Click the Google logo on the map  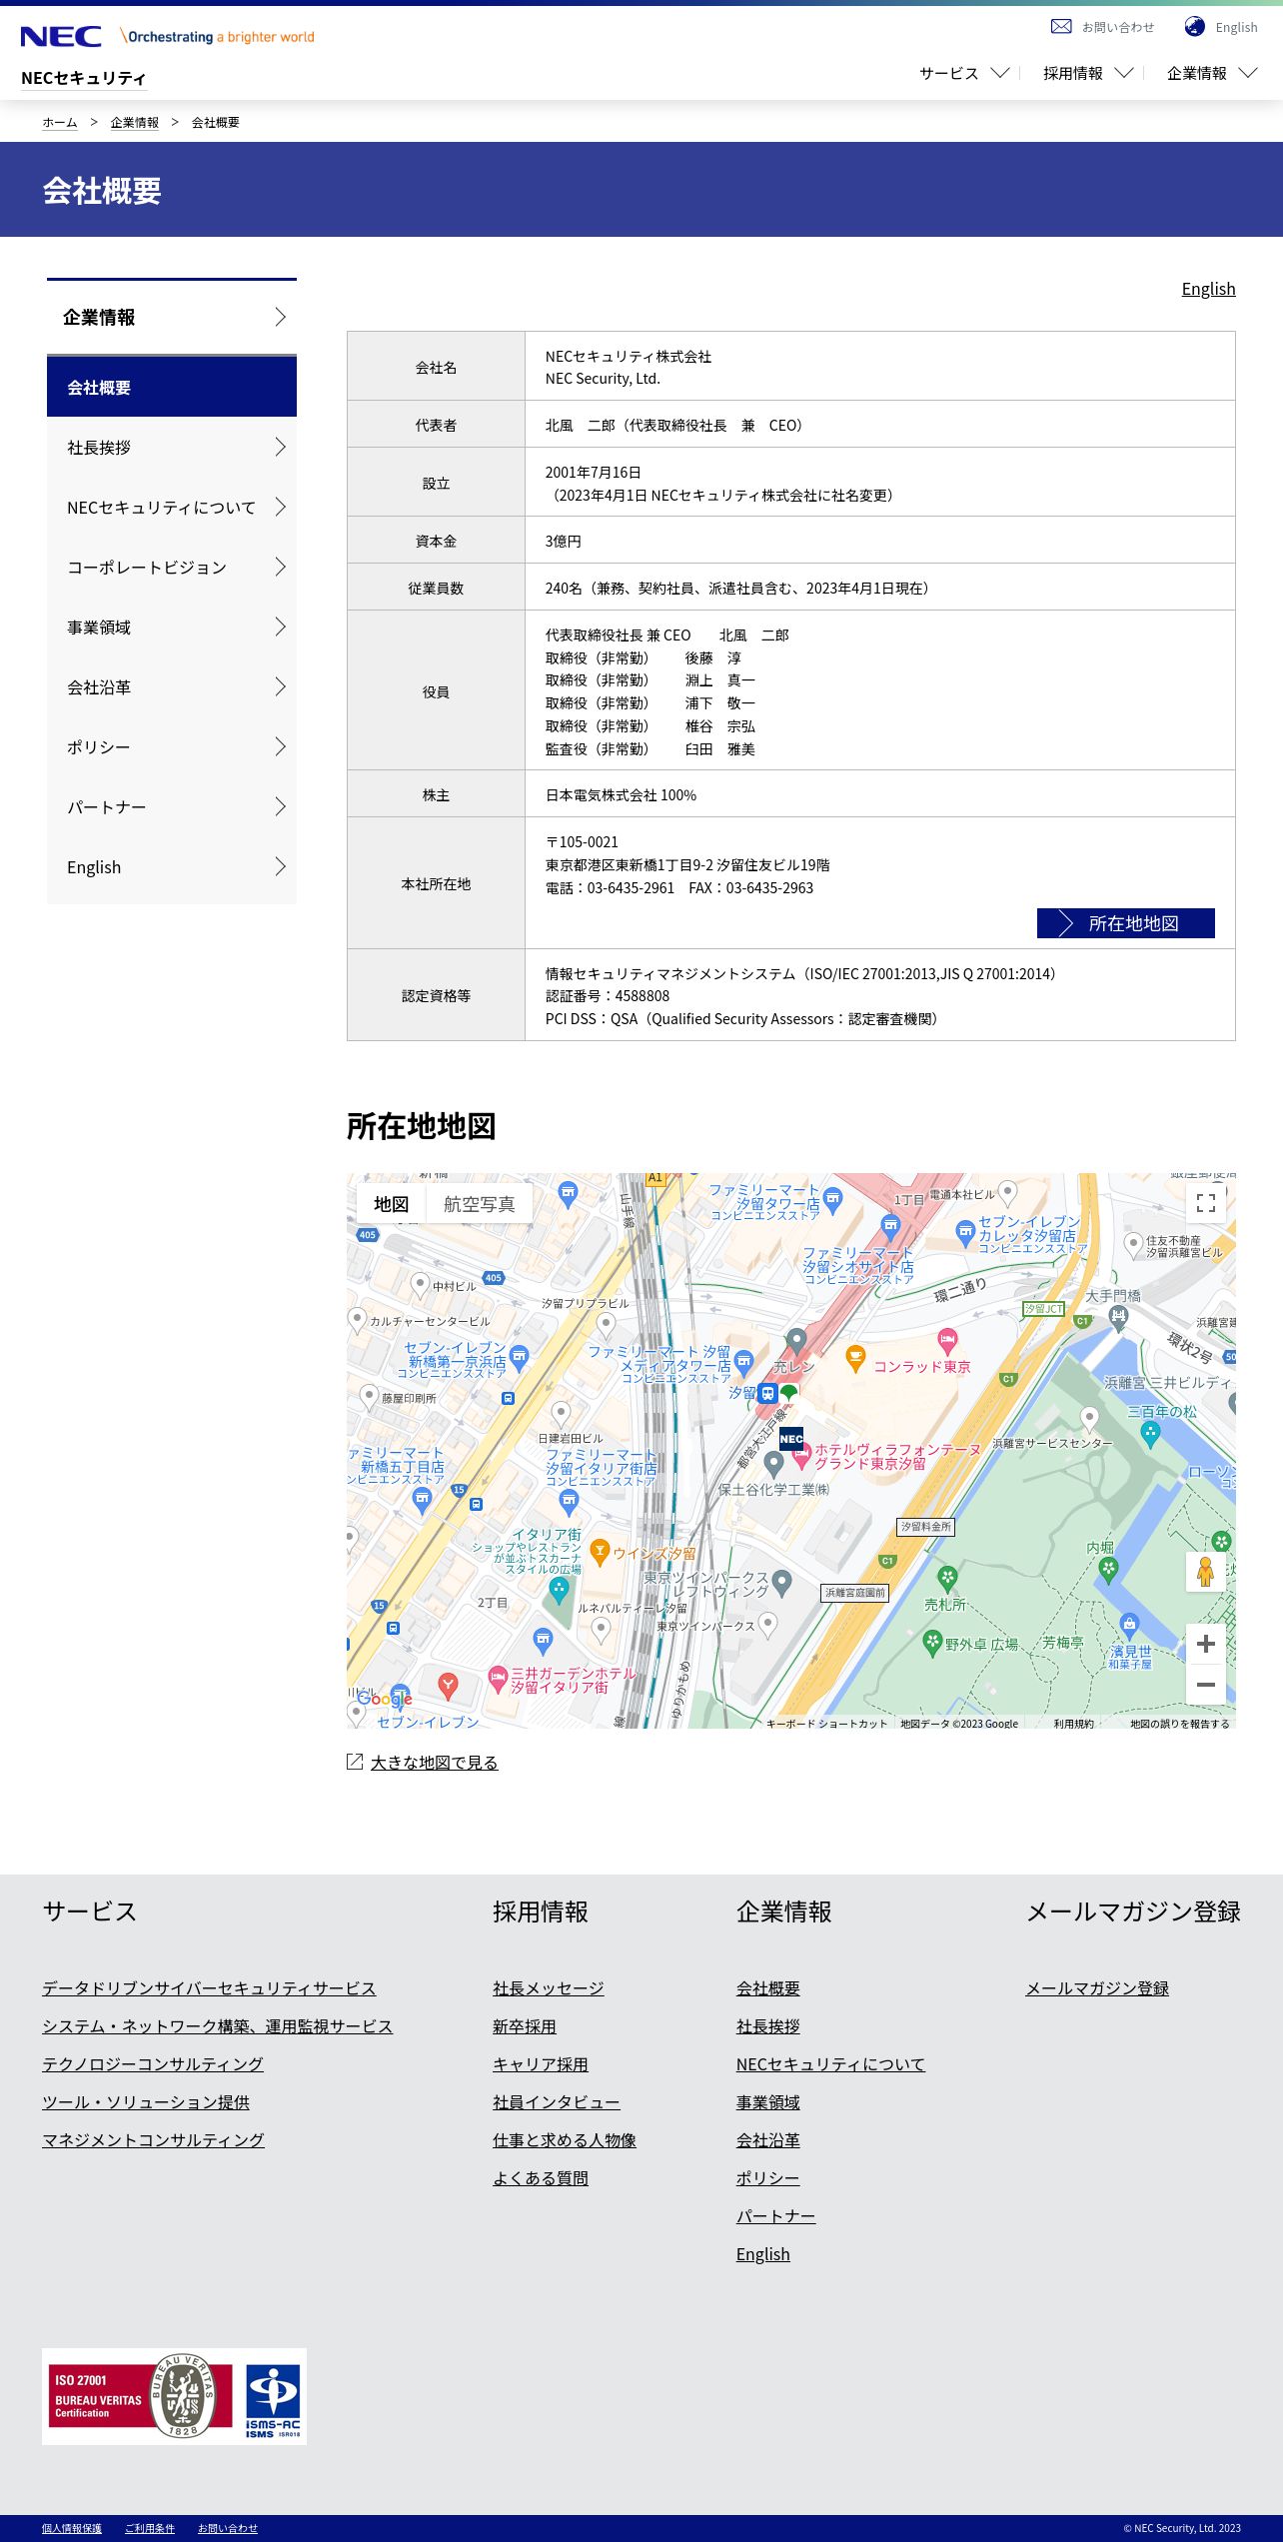(x=385, y=1699)
